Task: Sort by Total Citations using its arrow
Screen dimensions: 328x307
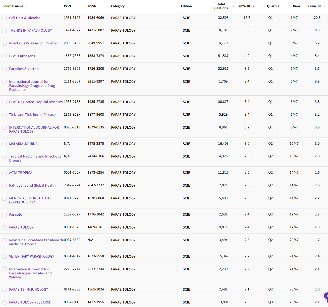Action: pyautogui.click(x=233, y=6)
